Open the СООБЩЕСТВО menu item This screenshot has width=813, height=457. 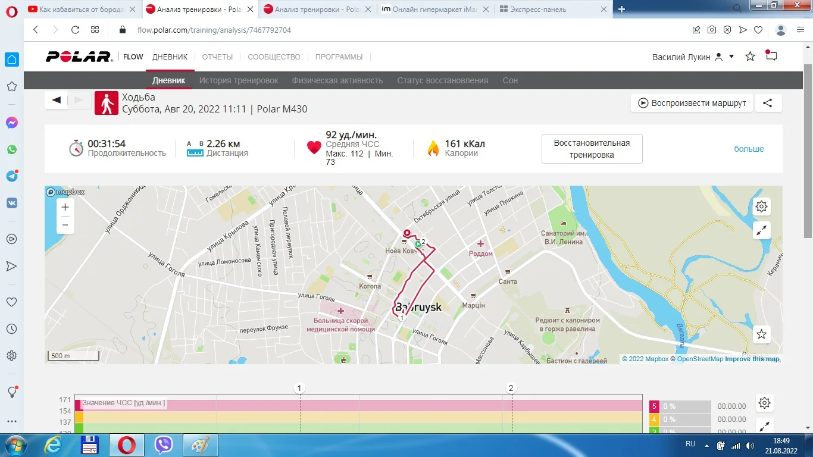[x=274, y=57]
